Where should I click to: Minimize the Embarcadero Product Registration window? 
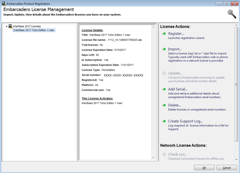pyautogui.click(x=219, y=4)
